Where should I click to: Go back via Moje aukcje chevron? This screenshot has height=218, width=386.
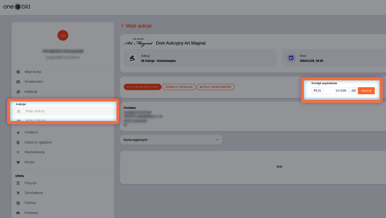coord(122,26)
